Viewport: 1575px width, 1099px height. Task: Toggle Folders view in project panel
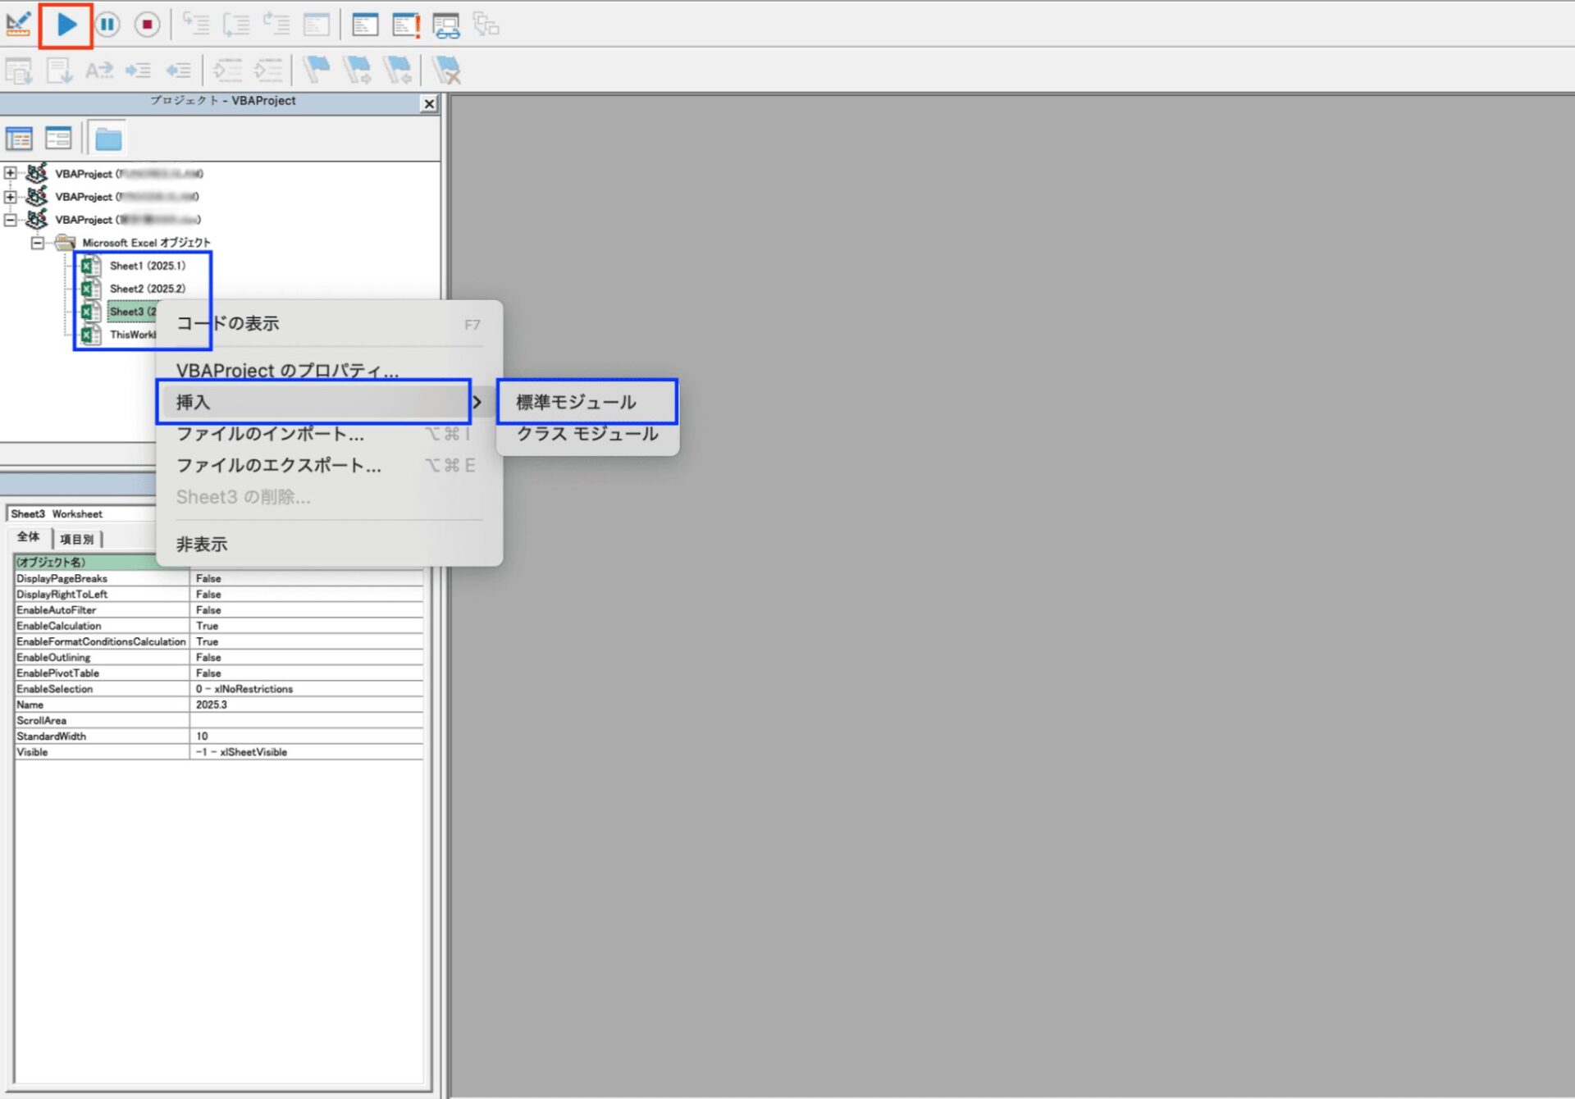pyautogui.click(x=107, y=139)
